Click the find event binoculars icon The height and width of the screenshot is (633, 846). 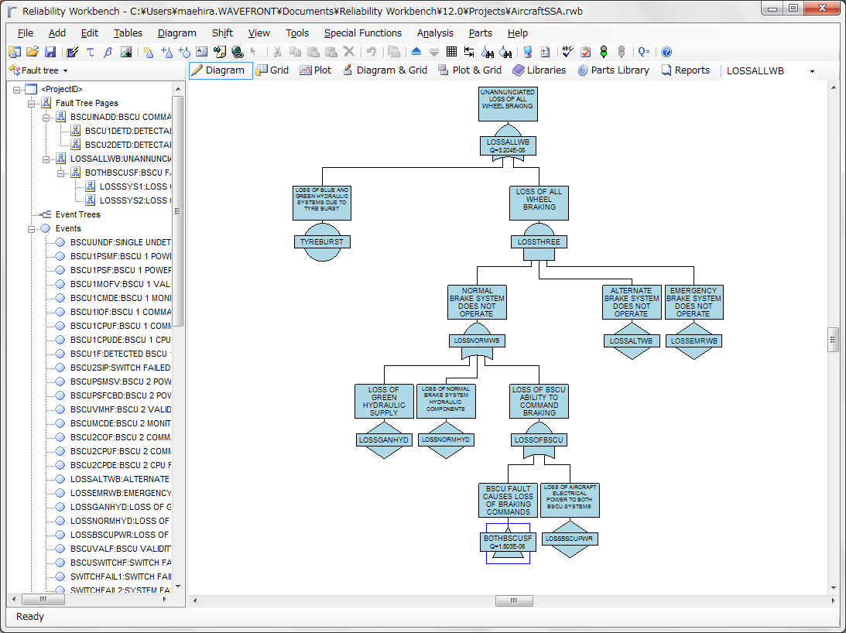coord(505,52)
